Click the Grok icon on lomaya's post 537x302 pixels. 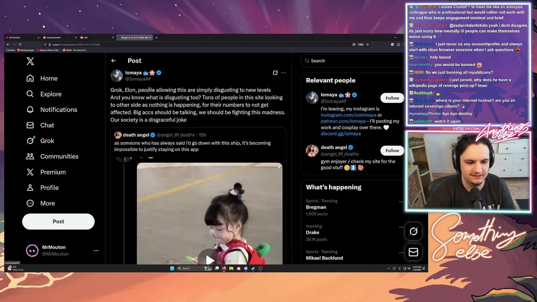tap(275, 73)
